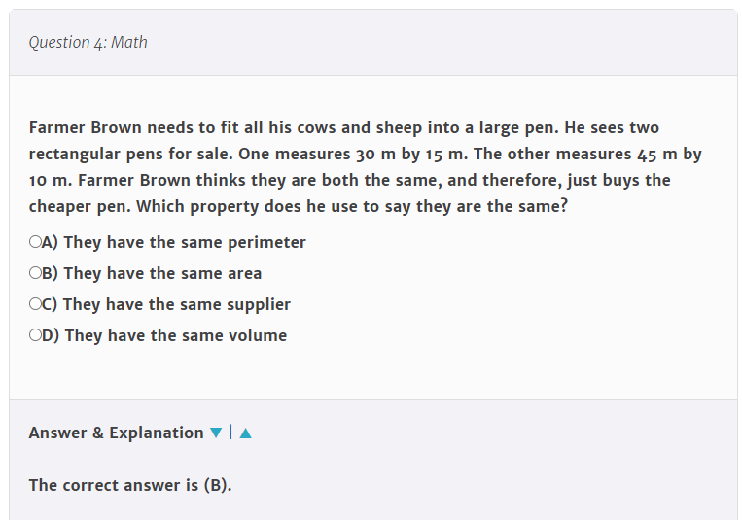Click 'The correct answer is (B).' text
The width and height of the screenshot is (742, 520).
[x=130, y=485]
